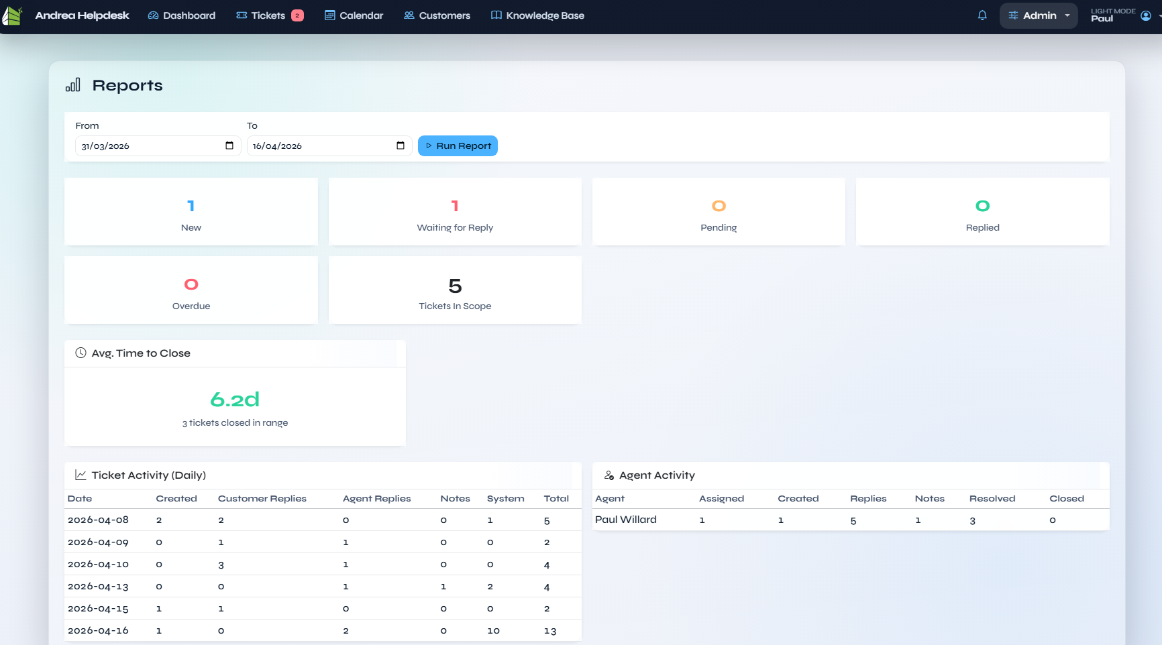Click the user profile avatar icon
This screenshot has height=645, width=1162.
point(1146,15)
